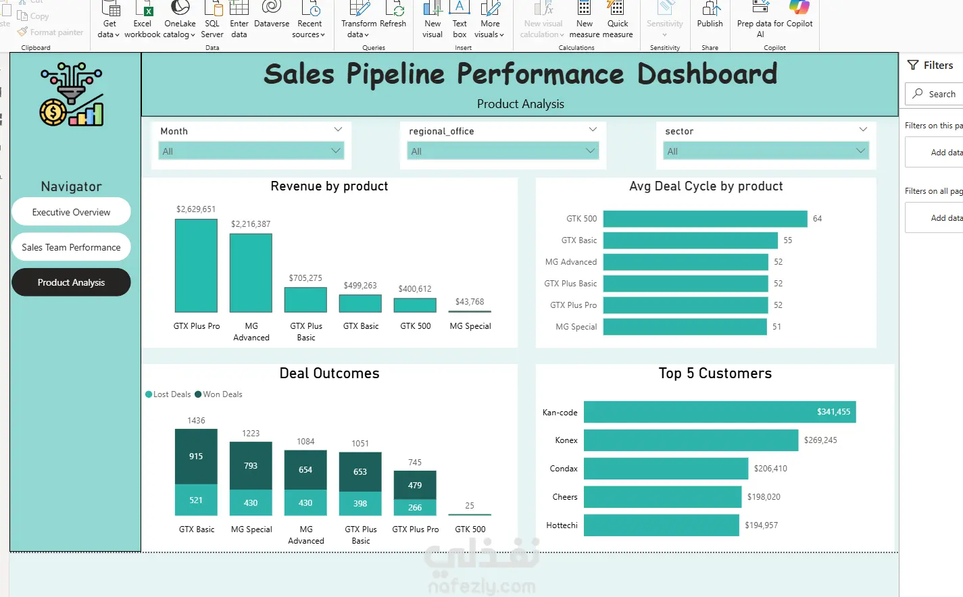Viewport: 963px width, 597px height.
Task: Insert a New visual
Action: (x=433, y=20)
